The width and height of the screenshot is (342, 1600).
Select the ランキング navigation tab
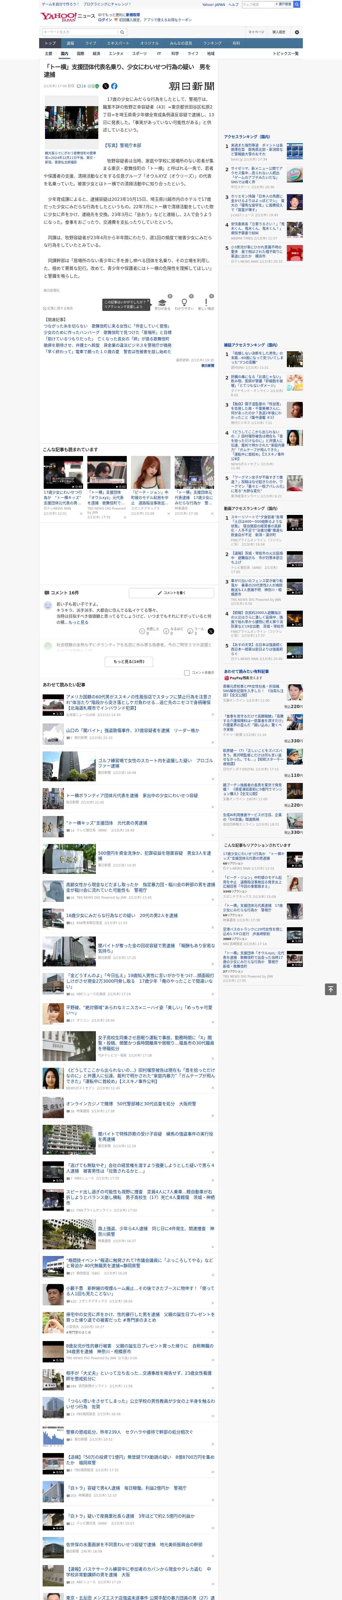[212, 43]
